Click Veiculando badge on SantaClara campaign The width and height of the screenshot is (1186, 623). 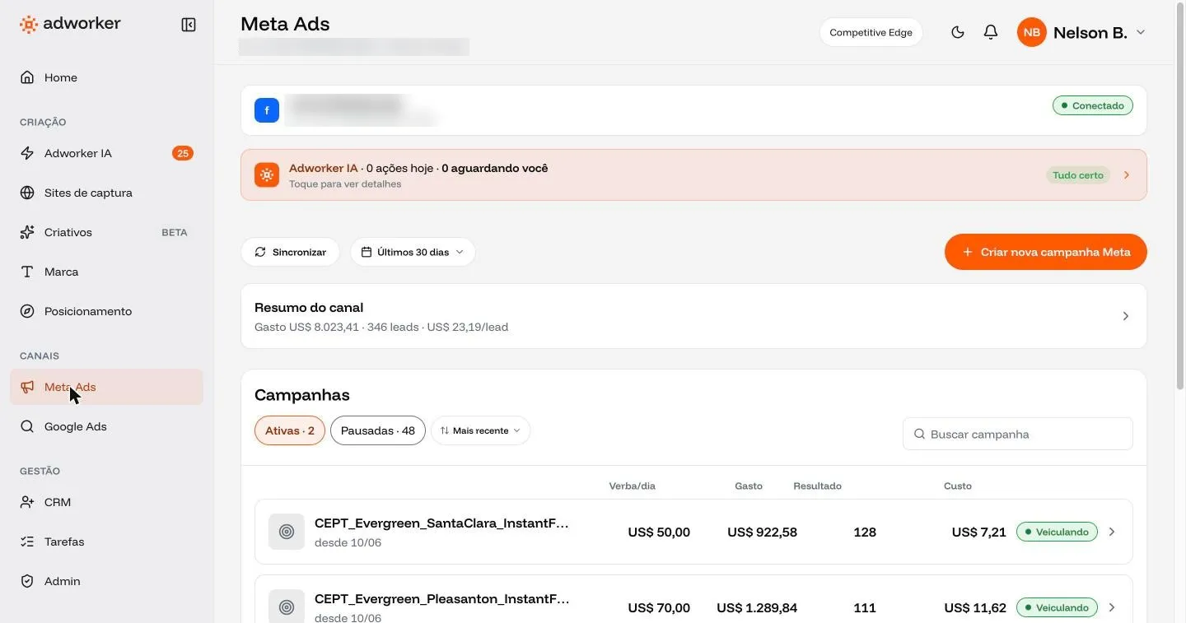(x=1057, y=532)
